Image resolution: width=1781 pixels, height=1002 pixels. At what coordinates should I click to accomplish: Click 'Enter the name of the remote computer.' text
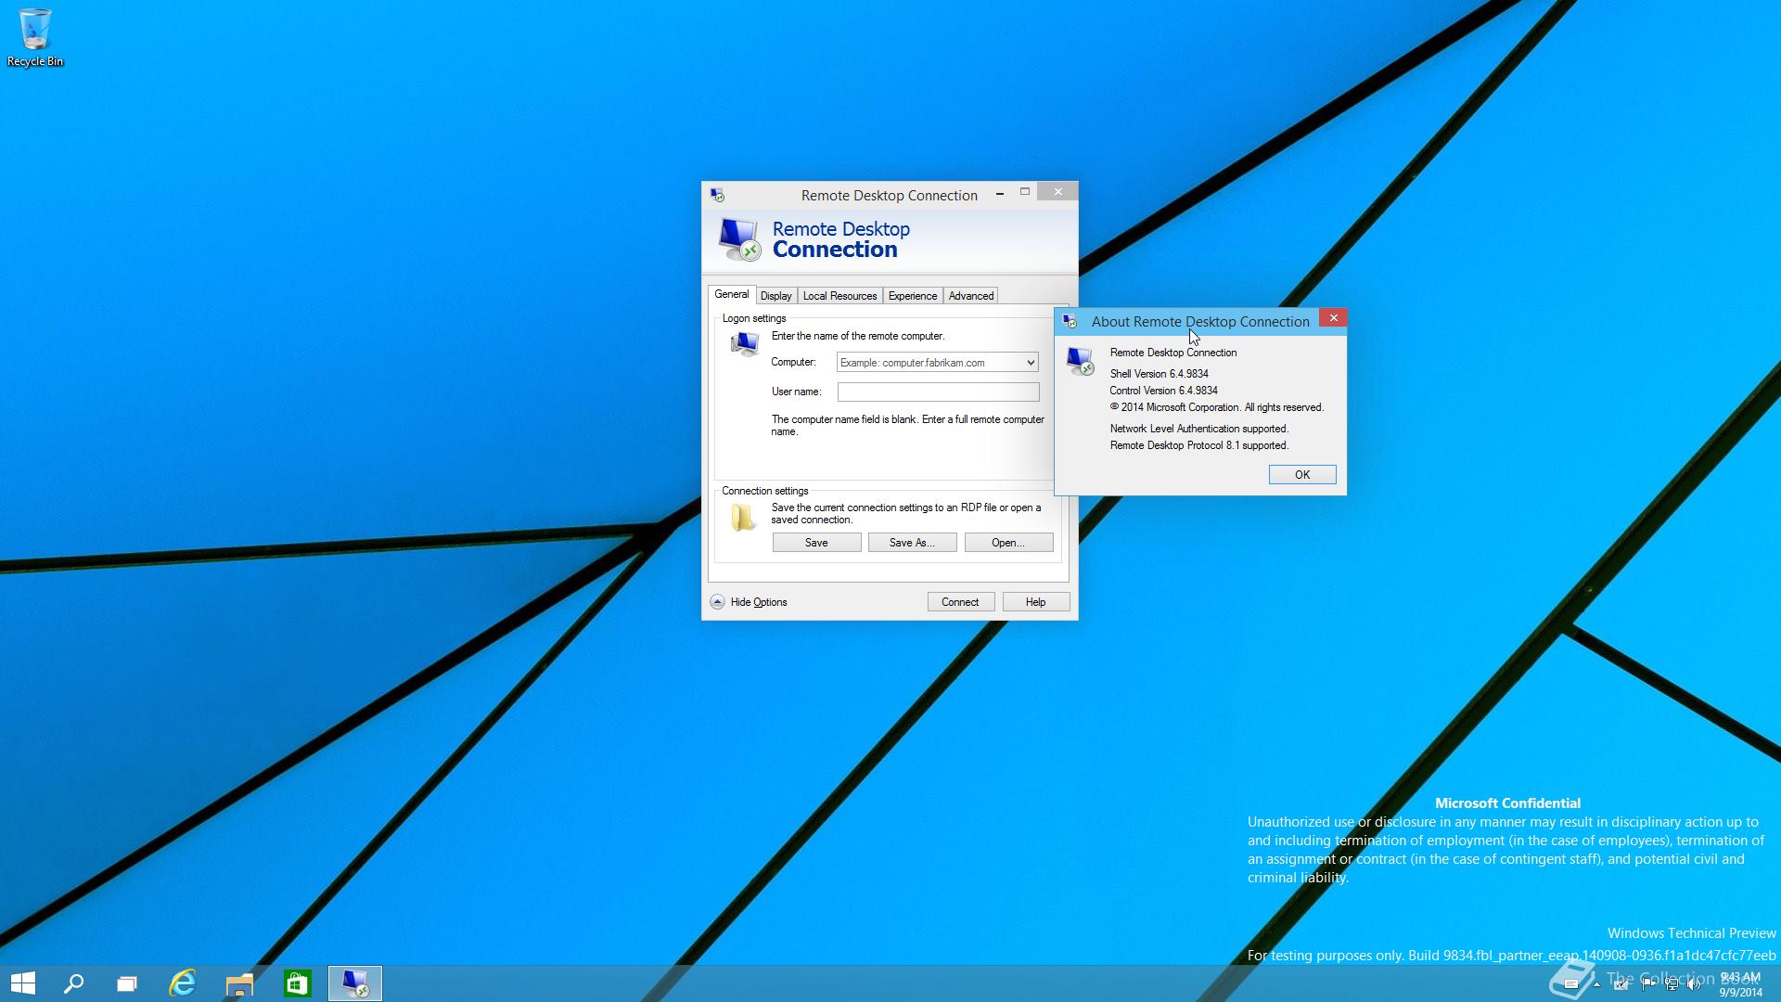click(857, 336)
